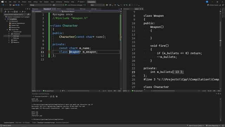Switch to Git Changes bottom tab
The width and height of the screenshot is (225, 127).
point(26,123)
